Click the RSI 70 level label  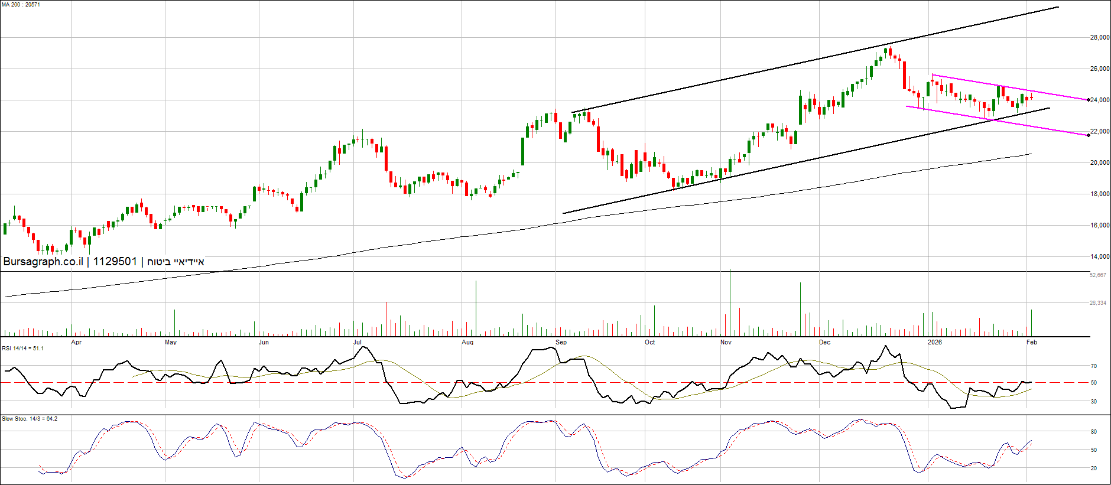click(x=1094, y=366)
